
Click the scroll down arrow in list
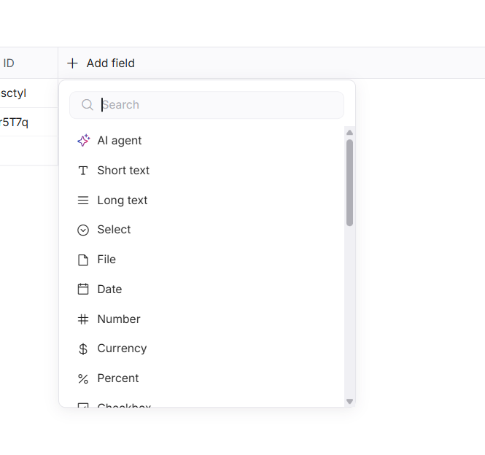click(349, 401)
